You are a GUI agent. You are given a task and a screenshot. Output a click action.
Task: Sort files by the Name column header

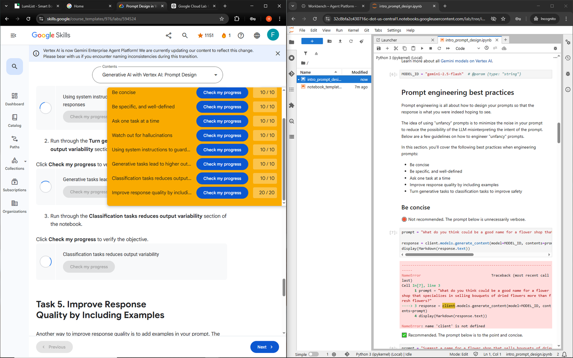(319, 72)
